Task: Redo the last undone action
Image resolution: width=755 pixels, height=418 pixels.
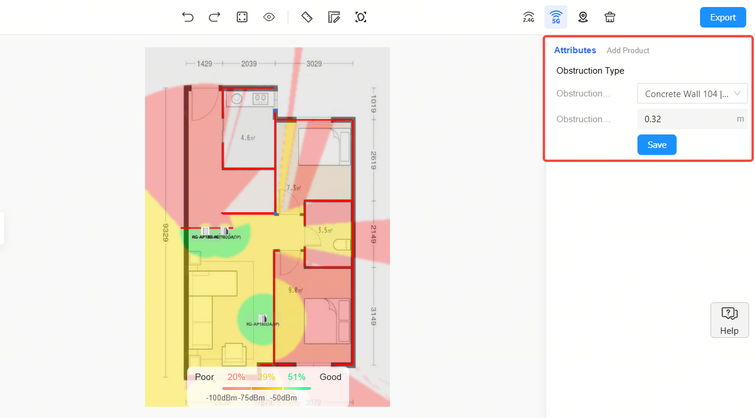Action: click(x=215, y=17)
